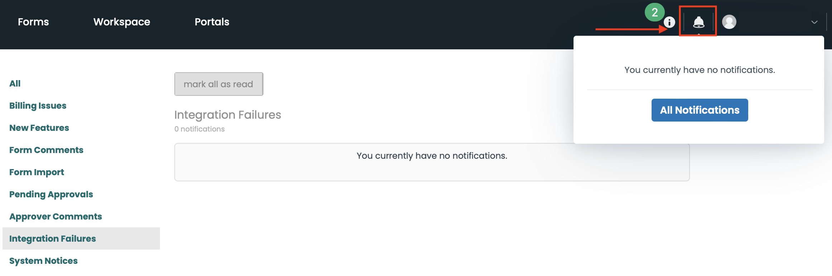Open the notifications bell icon

(x=698, y=22)
